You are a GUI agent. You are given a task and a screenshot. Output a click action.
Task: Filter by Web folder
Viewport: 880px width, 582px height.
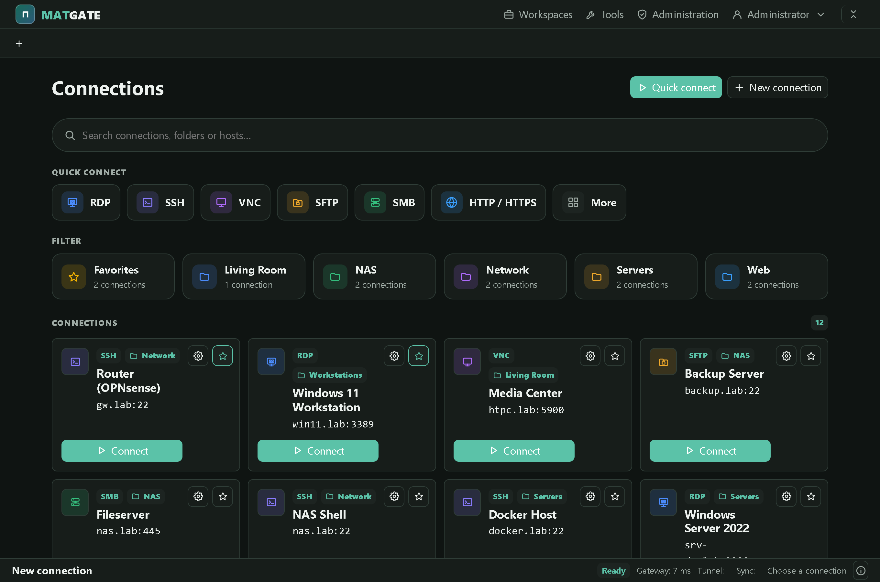(x=766, y=276)
